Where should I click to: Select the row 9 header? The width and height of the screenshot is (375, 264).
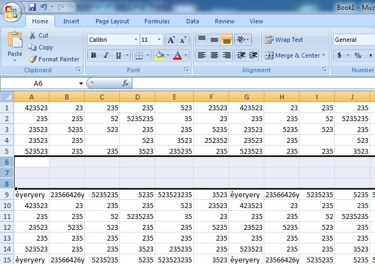pyautogui.click(x=7, y=194)
